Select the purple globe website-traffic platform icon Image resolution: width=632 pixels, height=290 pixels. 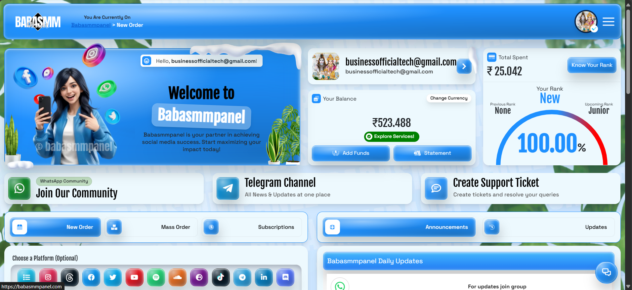(x=199, y=277)
